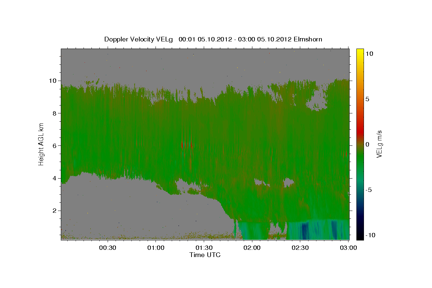Click the 00:30 time tick label
432x288 pixels.
click(107, 248)
